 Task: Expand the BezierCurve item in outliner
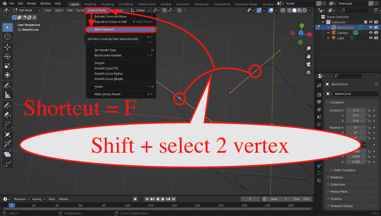coord(328,27)
